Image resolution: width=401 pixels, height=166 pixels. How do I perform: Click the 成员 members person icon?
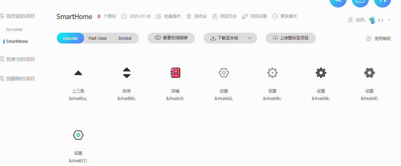pos(350,20)
